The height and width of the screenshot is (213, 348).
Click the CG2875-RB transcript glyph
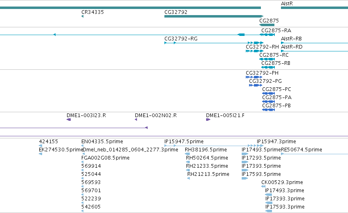coord(268,67)
